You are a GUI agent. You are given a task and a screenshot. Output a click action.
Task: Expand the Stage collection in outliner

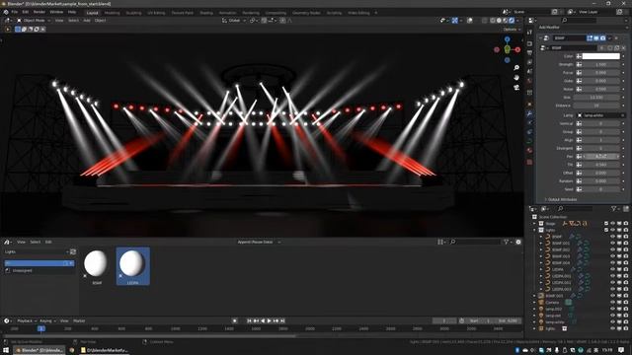tap(535, 224)
